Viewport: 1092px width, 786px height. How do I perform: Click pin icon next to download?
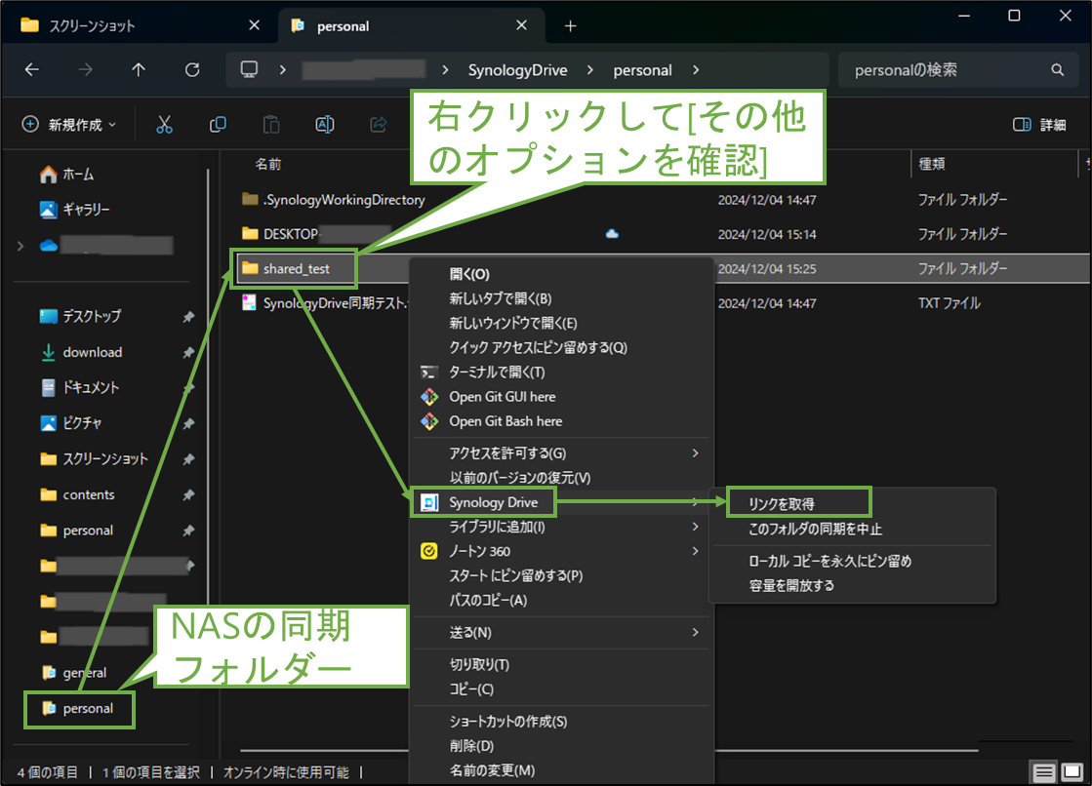pyautogui.click(x=188, y=352)
